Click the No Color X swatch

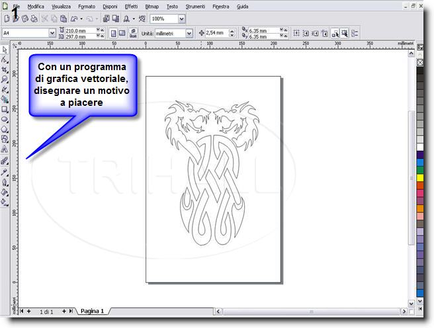tap(420, 63)
